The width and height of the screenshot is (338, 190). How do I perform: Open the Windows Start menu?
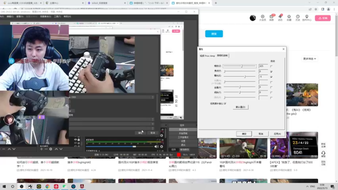(x=4, y=186)
